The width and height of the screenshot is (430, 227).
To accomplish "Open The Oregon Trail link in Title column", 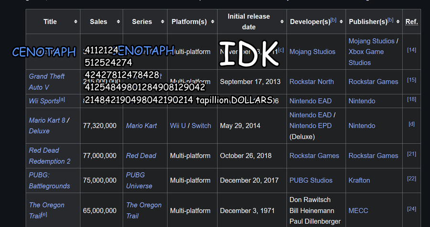I will pos(47,211).
